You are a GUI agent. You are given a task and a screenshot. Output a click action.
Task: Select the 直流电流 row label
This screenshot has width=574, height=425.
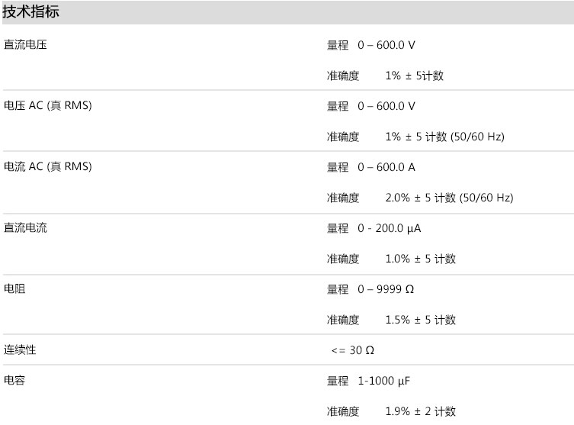(25, 228)
